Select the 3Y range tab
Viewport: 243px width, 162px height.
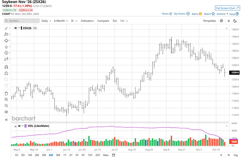tap(77, 155)
